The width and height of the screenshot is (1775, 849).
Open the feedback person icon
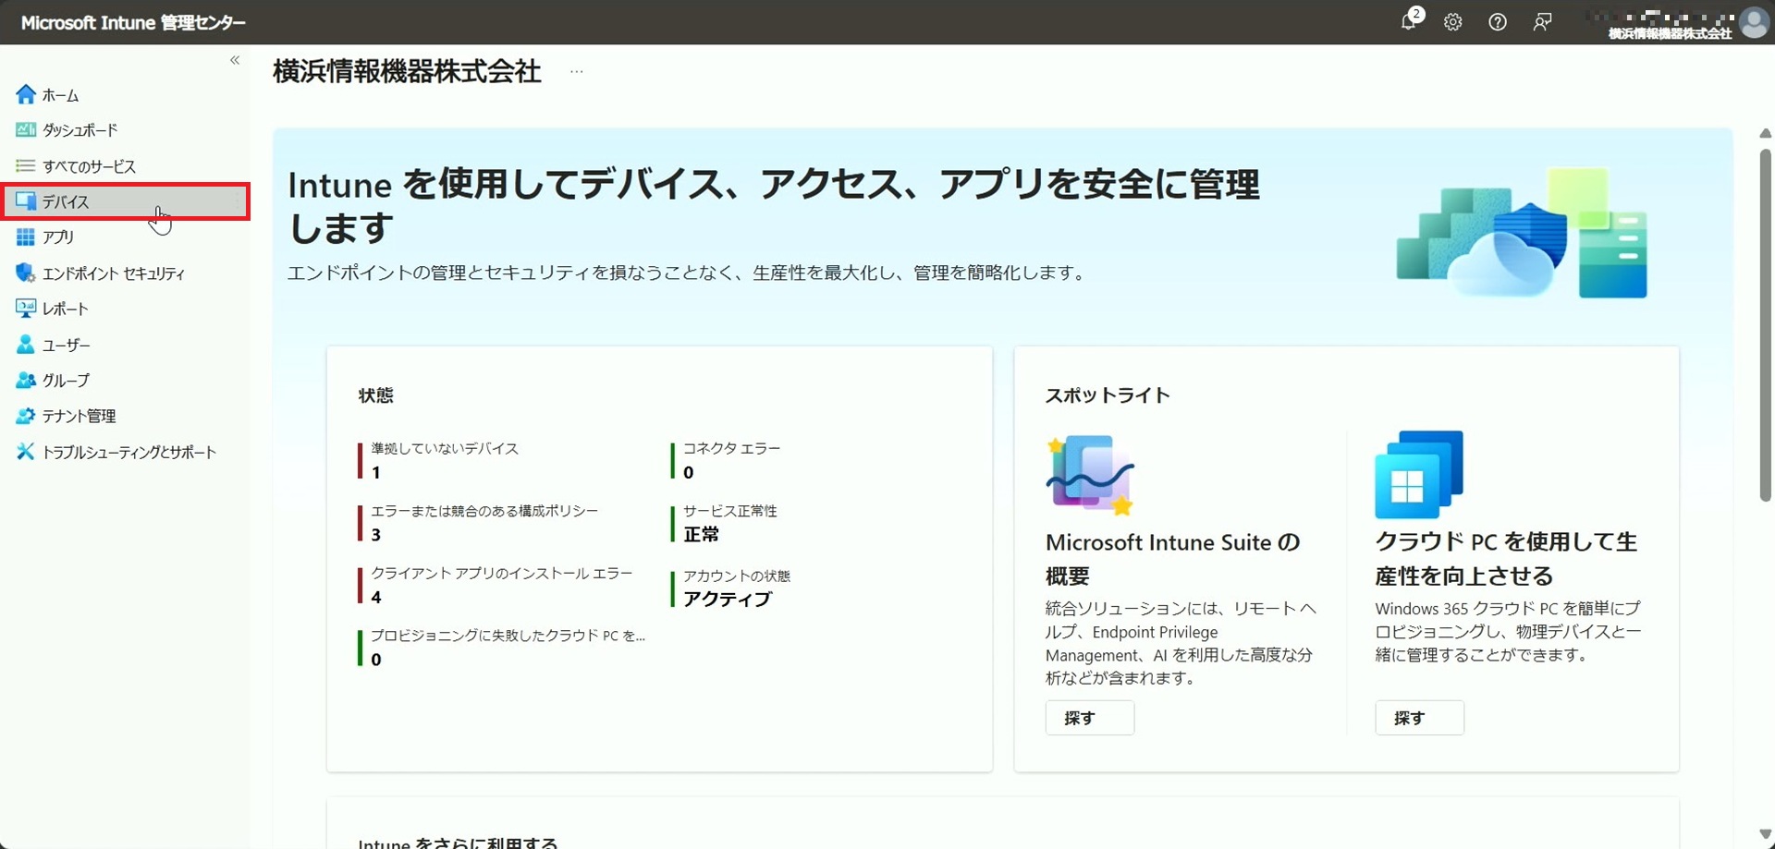pyautogui.click(x=1542, y=22)
